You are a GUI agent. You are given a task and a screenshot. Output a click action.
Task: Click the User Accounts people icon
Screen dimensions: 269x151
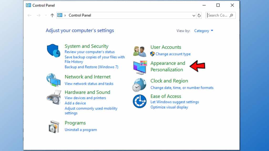click(x=139, y=51)
